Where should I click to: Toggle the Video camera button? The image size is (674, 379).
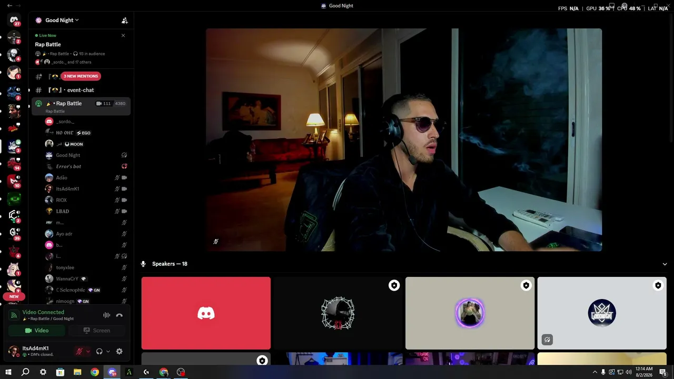click(37, 331)
